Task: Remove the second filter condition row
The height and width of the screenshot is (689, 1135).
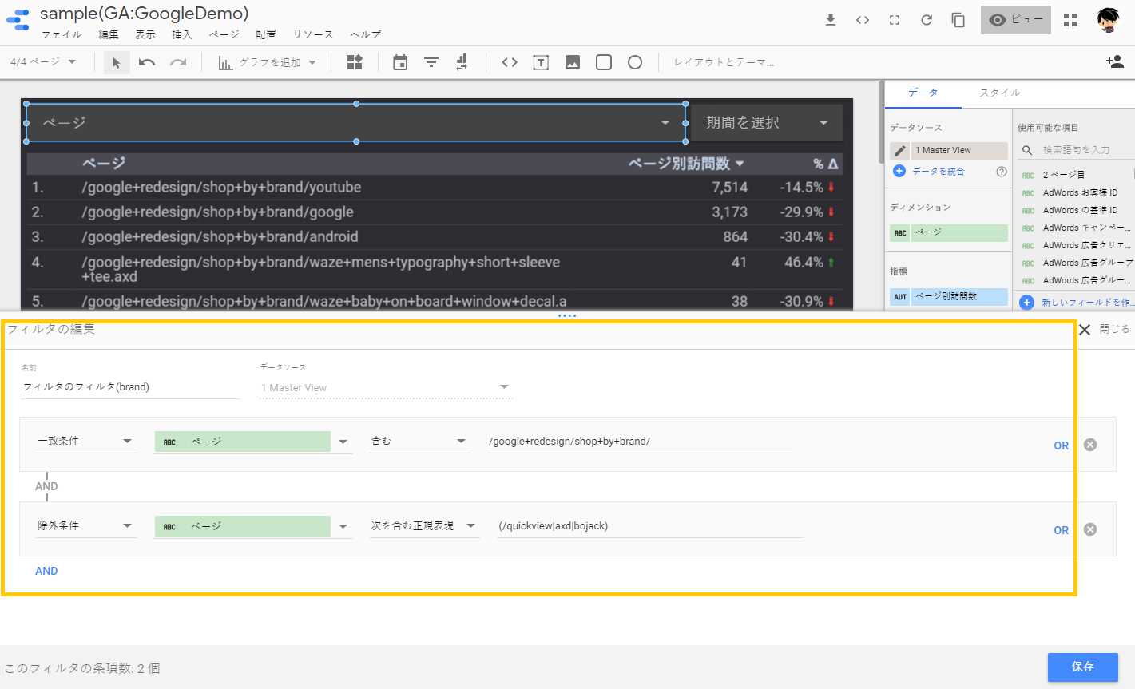Action: pos(1090,529)
